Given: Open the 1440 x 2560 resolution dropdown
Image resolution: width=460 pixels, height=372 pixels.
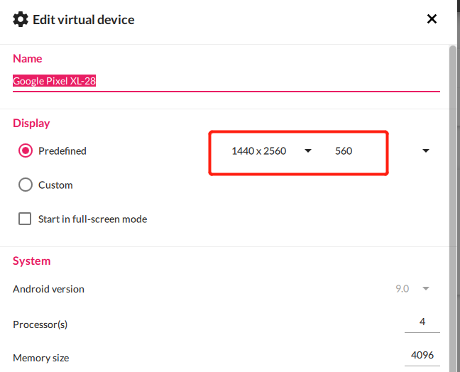Looking at the screenshot, I should [272, 151].
